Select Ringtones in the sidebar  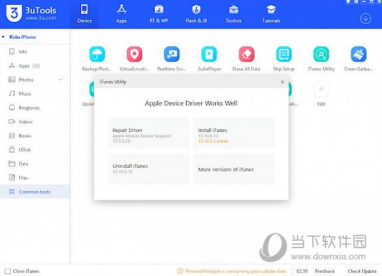pyautogui.click(x=35, y=107)
